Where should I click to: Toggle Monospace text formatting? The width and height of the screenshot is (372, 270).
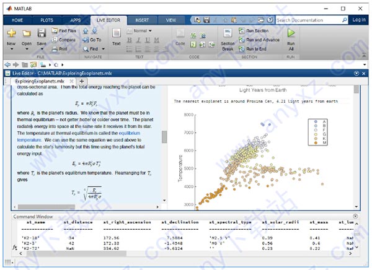tap(156, 40)
